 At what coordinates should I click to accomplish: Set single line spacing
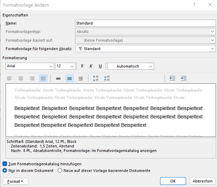click(58, 79)
